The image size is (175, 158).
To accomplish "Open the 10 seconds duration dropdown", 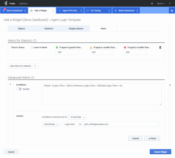I will (x=77, y=117).
